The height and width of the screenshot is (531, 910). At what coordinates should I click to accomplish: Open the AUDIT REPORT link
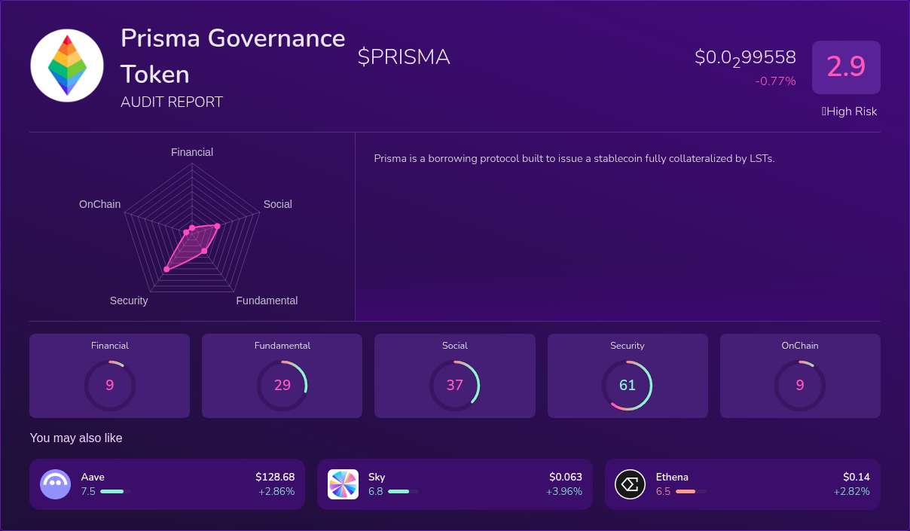[172, 102]
